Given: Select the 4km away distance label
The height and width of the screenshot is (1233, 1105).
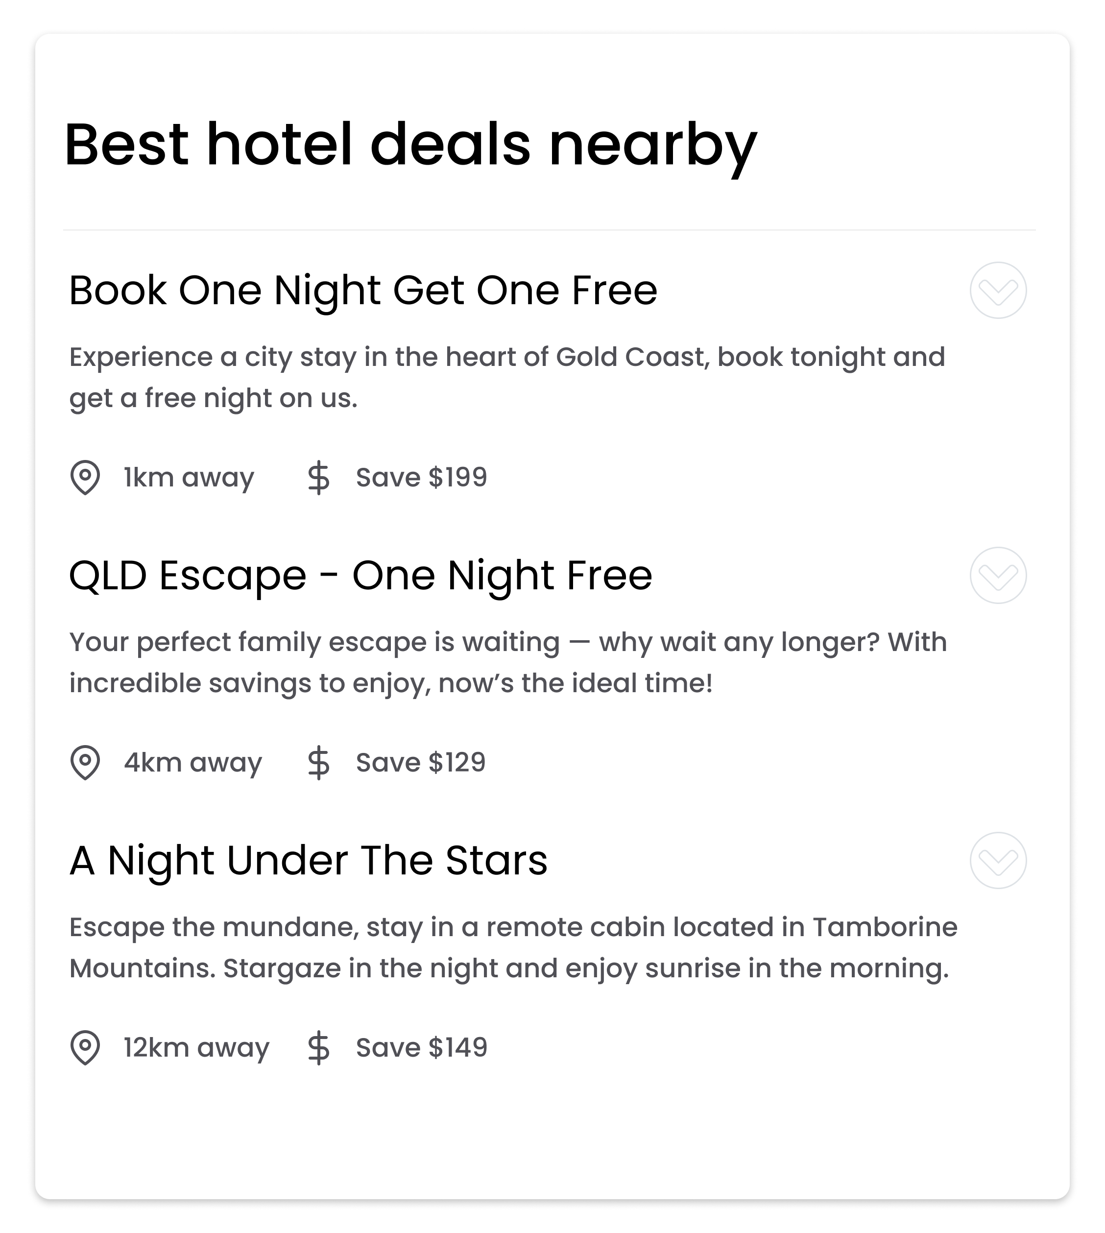Looking at the screenshot, I should [193, 763].
